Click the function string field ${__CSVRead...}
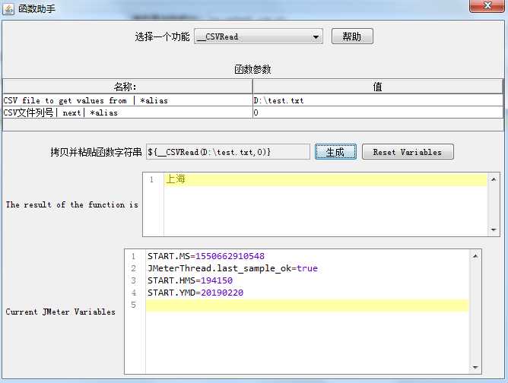This screenshot has width=508, height=383. coord(228,152)
